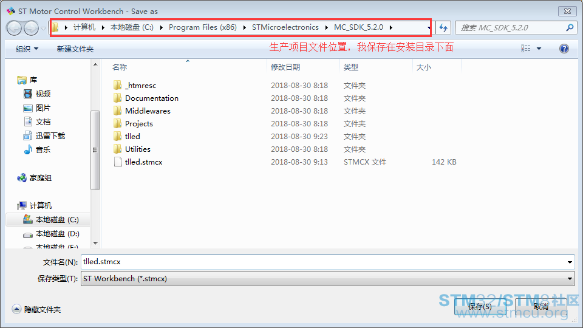Click the Middlewares folder name
Image resolution: width=583 pixels, height=328 pixels.
148,111
